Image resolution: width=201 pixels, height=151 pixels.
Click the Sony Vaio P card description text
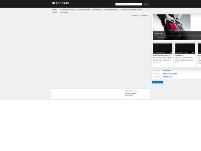[x=185, y=60]
